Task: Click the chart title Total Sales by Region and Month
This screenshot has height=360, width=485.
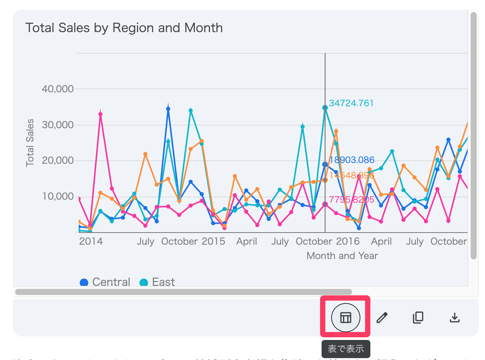Action: pyautogui.click(x=124, y=28)
